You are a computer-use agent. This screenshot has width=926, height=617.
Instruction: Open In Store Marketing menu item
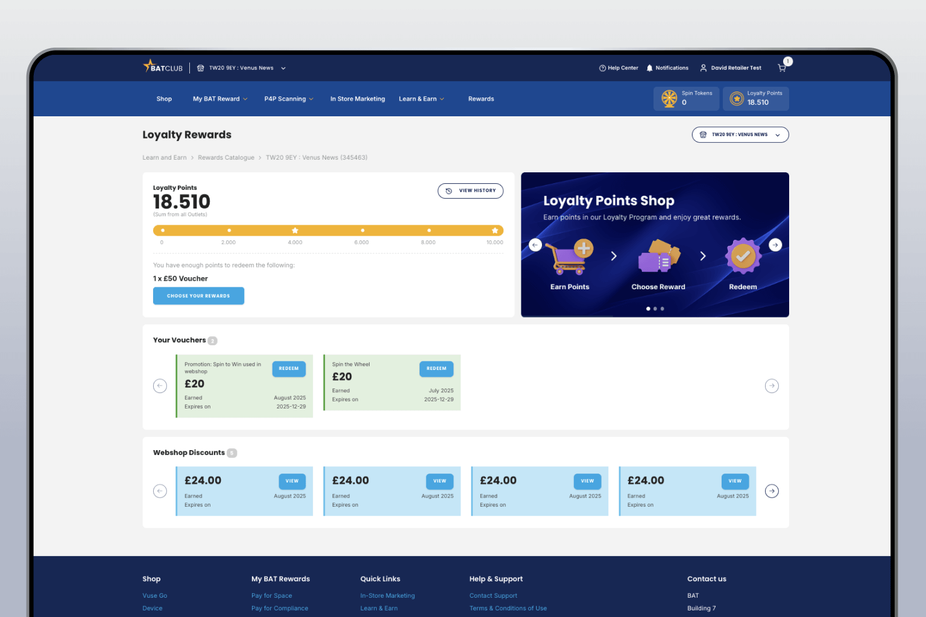click(357, 99)
